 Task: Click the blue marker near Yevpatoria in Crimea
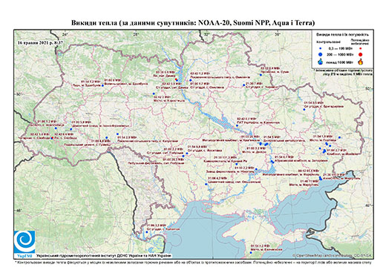tap(251, 253)
